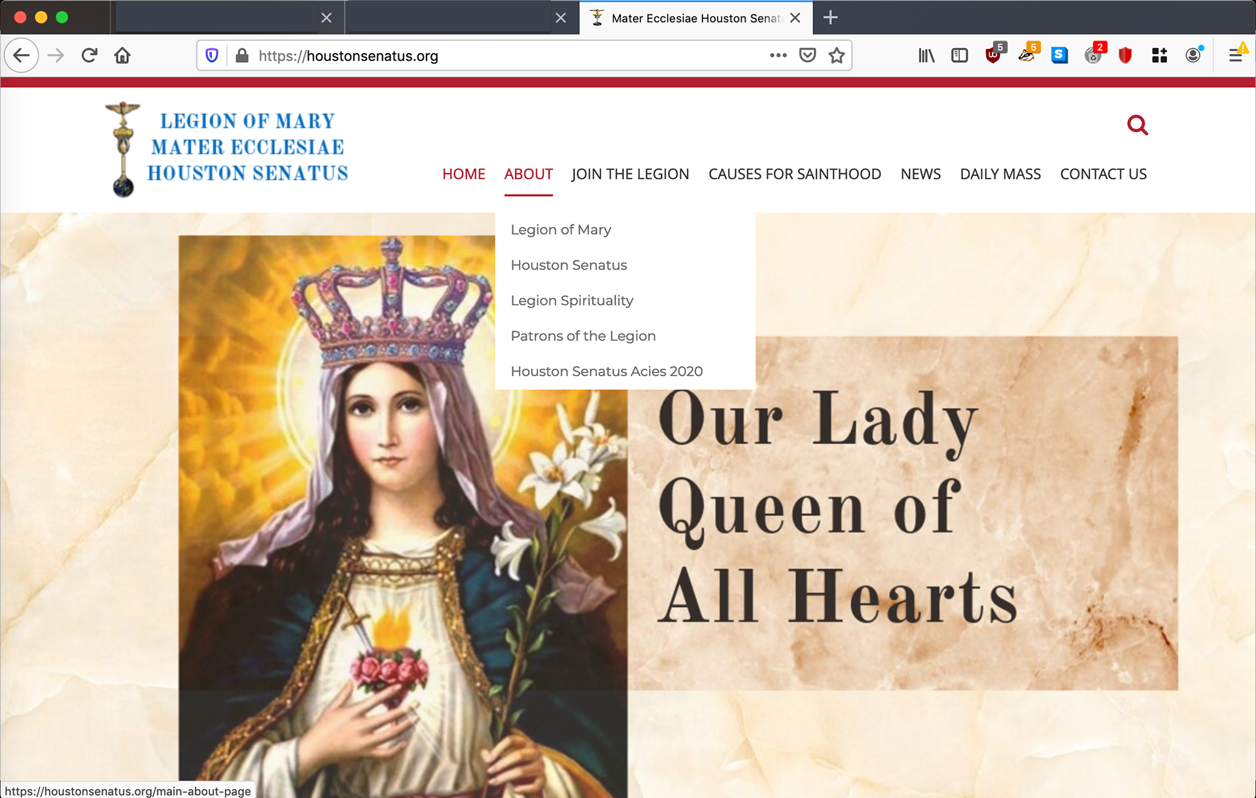Viewport: 1256px width, 798px height.
Task: Open Firefox account avatar icon
Action: pos(1194,56)
